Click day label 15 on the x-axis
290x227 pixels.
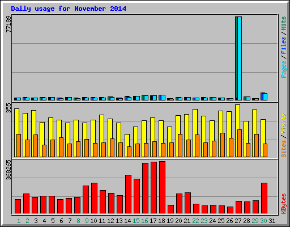tap(136, 221)
